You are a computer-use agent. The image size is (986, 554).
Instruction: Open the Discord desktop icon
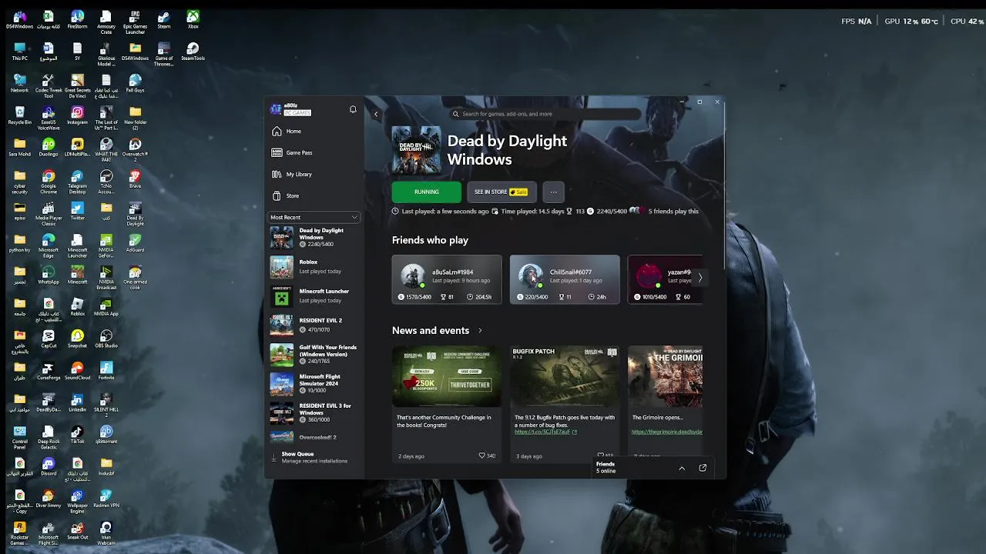coord(49,468)
